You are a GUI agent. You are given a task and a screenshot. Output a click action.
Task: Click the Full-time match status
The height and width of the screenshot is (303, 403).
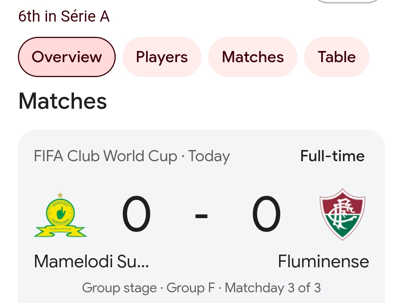332,156
